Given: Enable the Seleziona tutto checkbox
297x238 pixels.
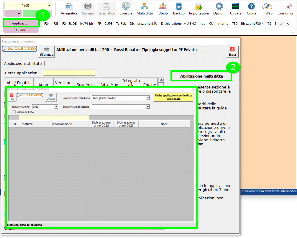Looking at the screenshot, I should 14,112.
